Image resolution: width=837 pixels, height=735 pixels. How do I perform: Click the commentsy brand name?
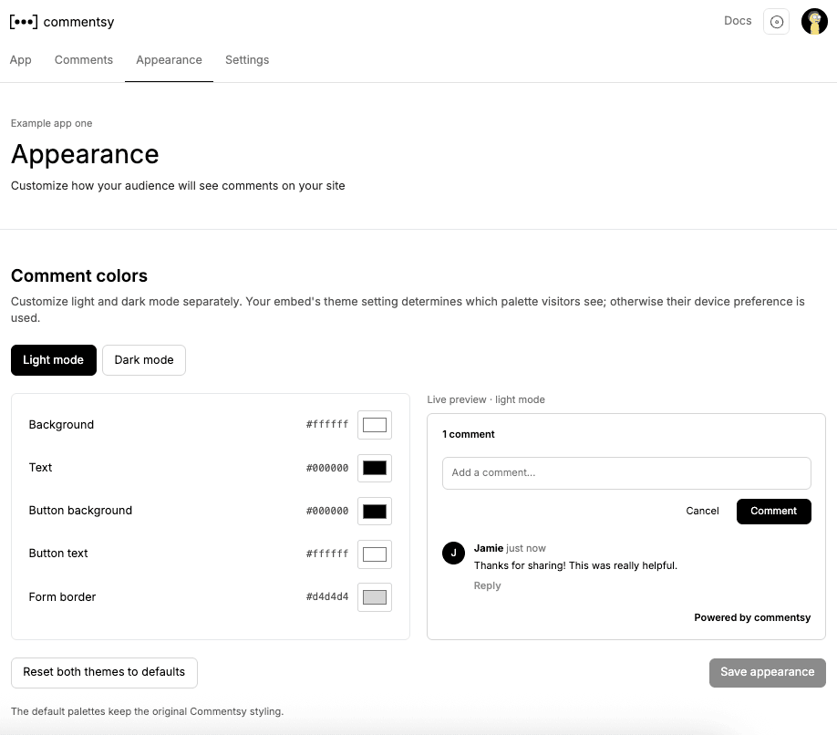pyautogui.click(x=78, y=22)
